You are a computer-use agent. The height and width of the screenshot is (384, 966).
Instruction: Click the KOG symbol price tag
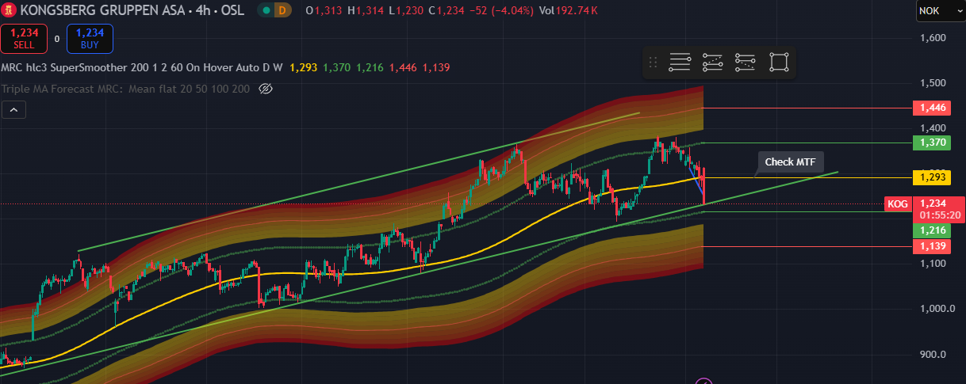coord(898,203)
